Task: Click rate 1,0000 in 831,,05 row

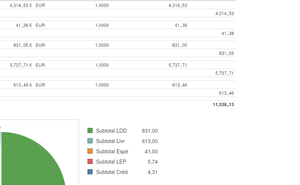Action: tap(102, 45)
